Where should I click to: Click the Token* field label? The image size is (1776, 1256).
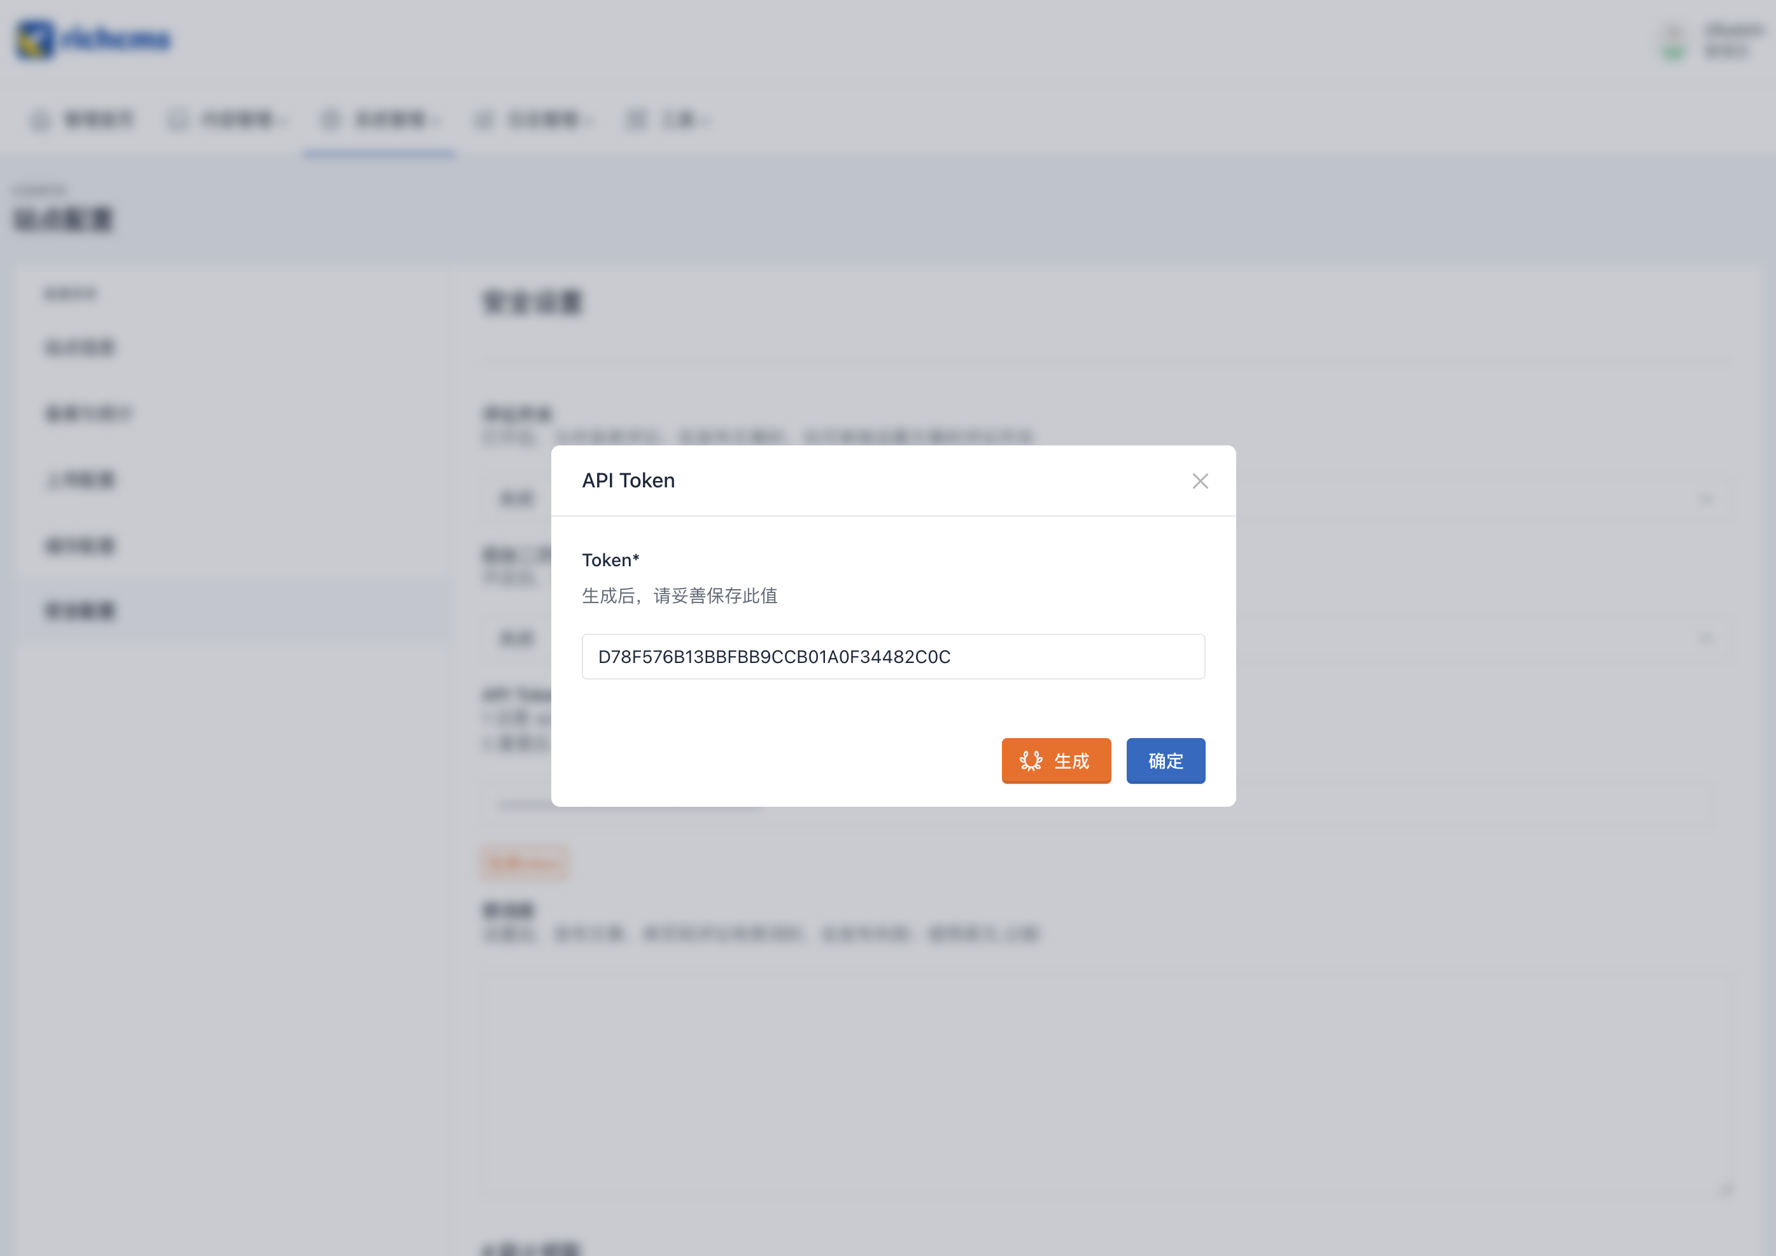tap(610, 560)
